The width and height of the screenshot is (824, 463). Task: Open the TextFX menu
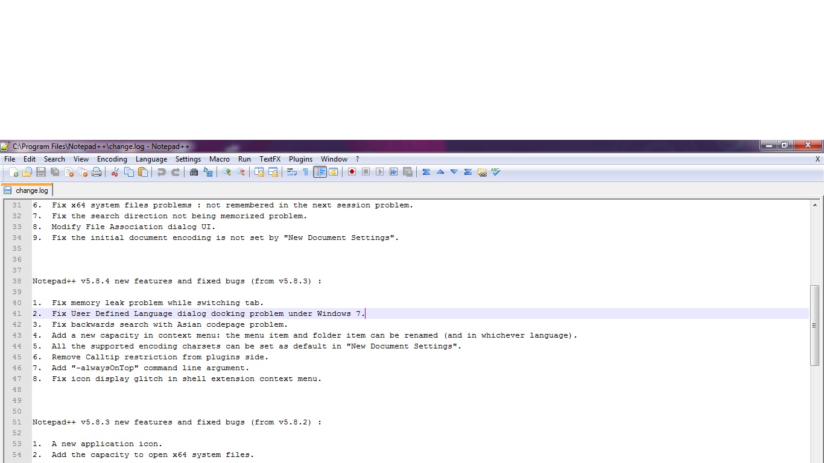[270, 159]
